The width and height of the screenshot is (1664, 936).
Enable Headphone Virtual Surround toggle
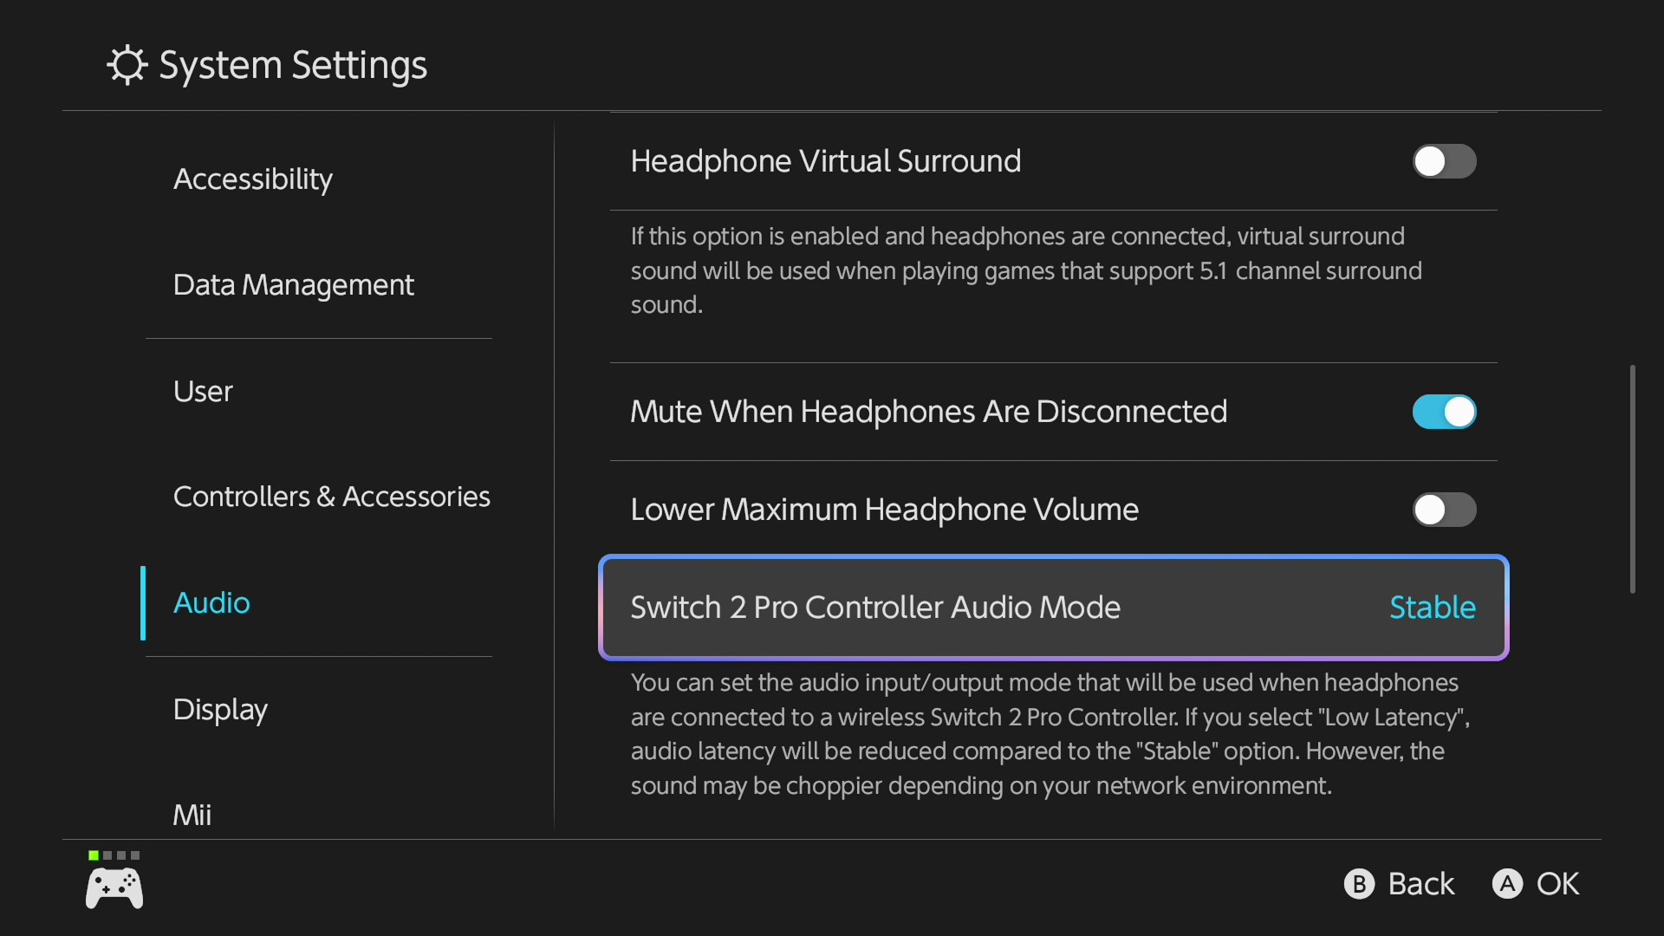(x=1444, y=161)
